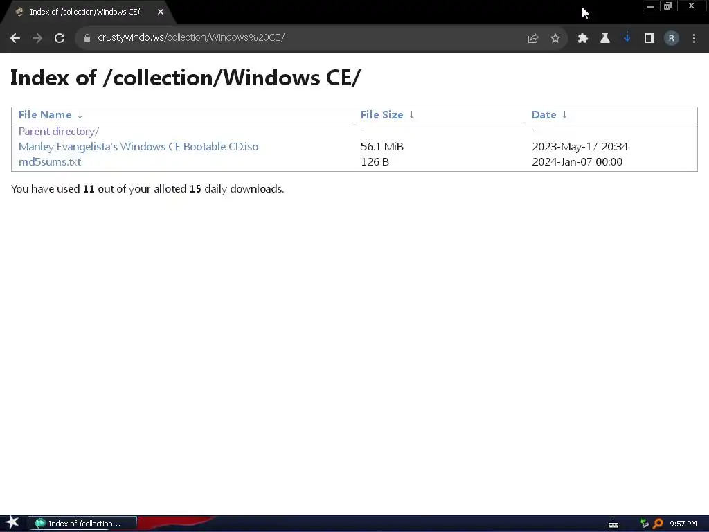
Task: Sort by File Name column header
Action: coord(45,115)
